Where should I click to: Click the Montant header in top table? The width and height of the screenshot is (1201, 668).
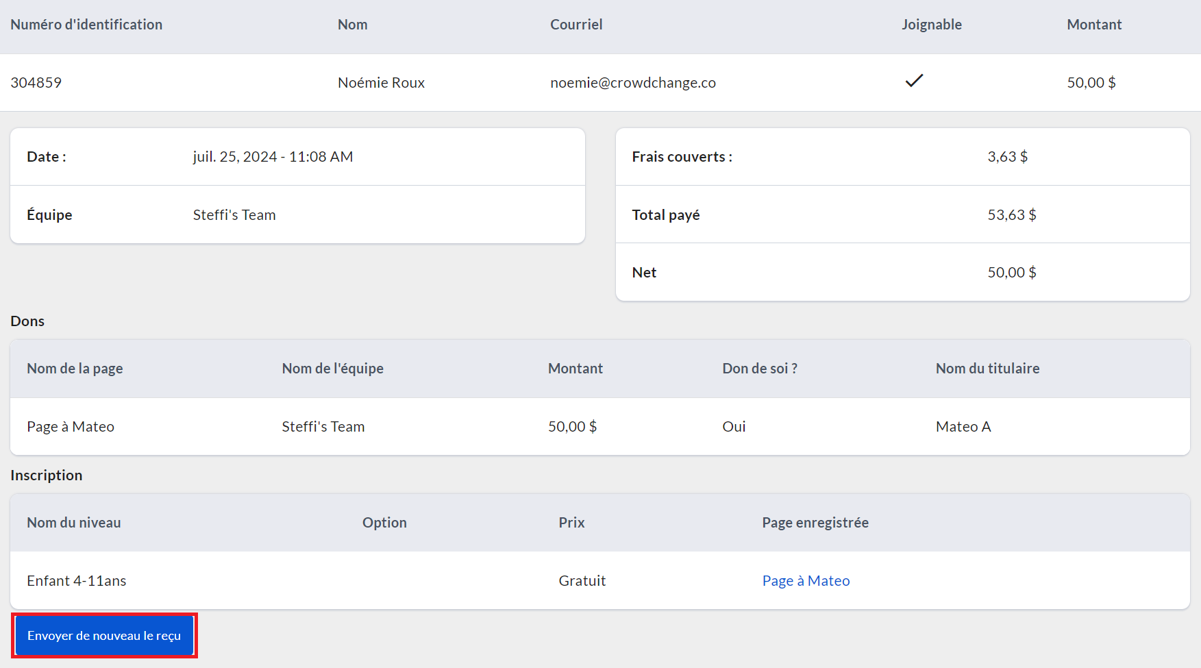click(x=1093, y=25)
